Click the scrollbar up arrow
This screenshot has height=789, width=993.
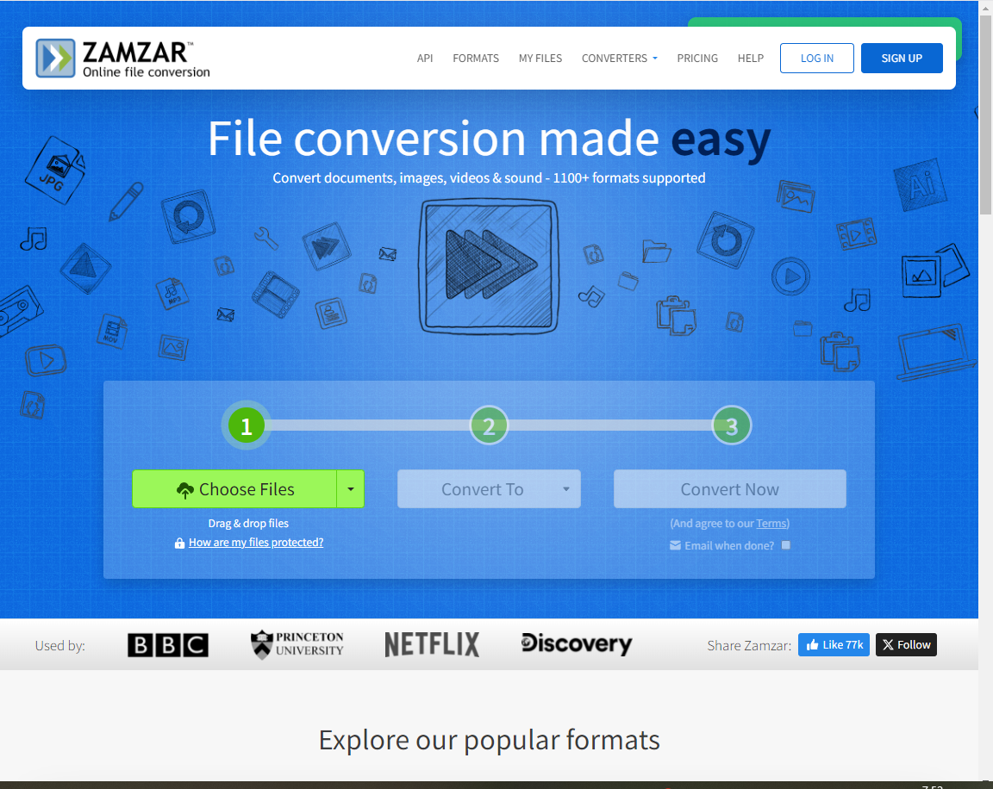click(985, 7)
